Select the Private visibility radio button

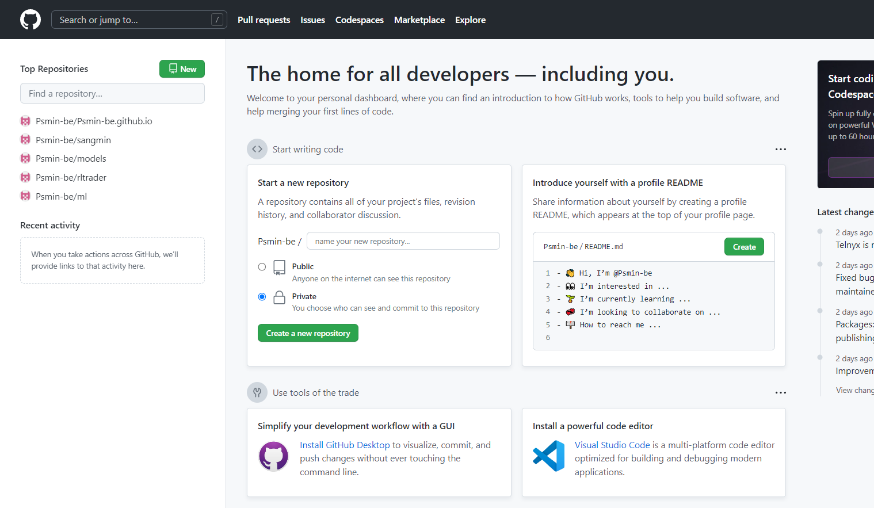click(x=262, y=297)
